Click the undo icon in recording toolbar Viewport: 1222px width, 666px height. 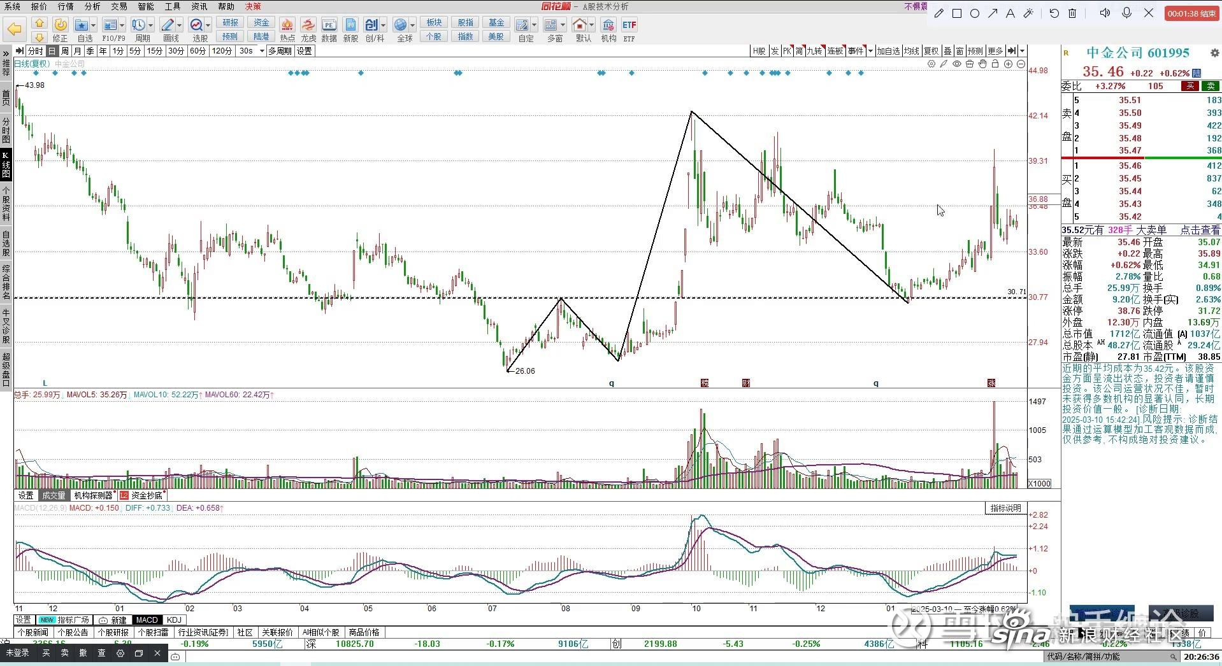[1054, 13]
